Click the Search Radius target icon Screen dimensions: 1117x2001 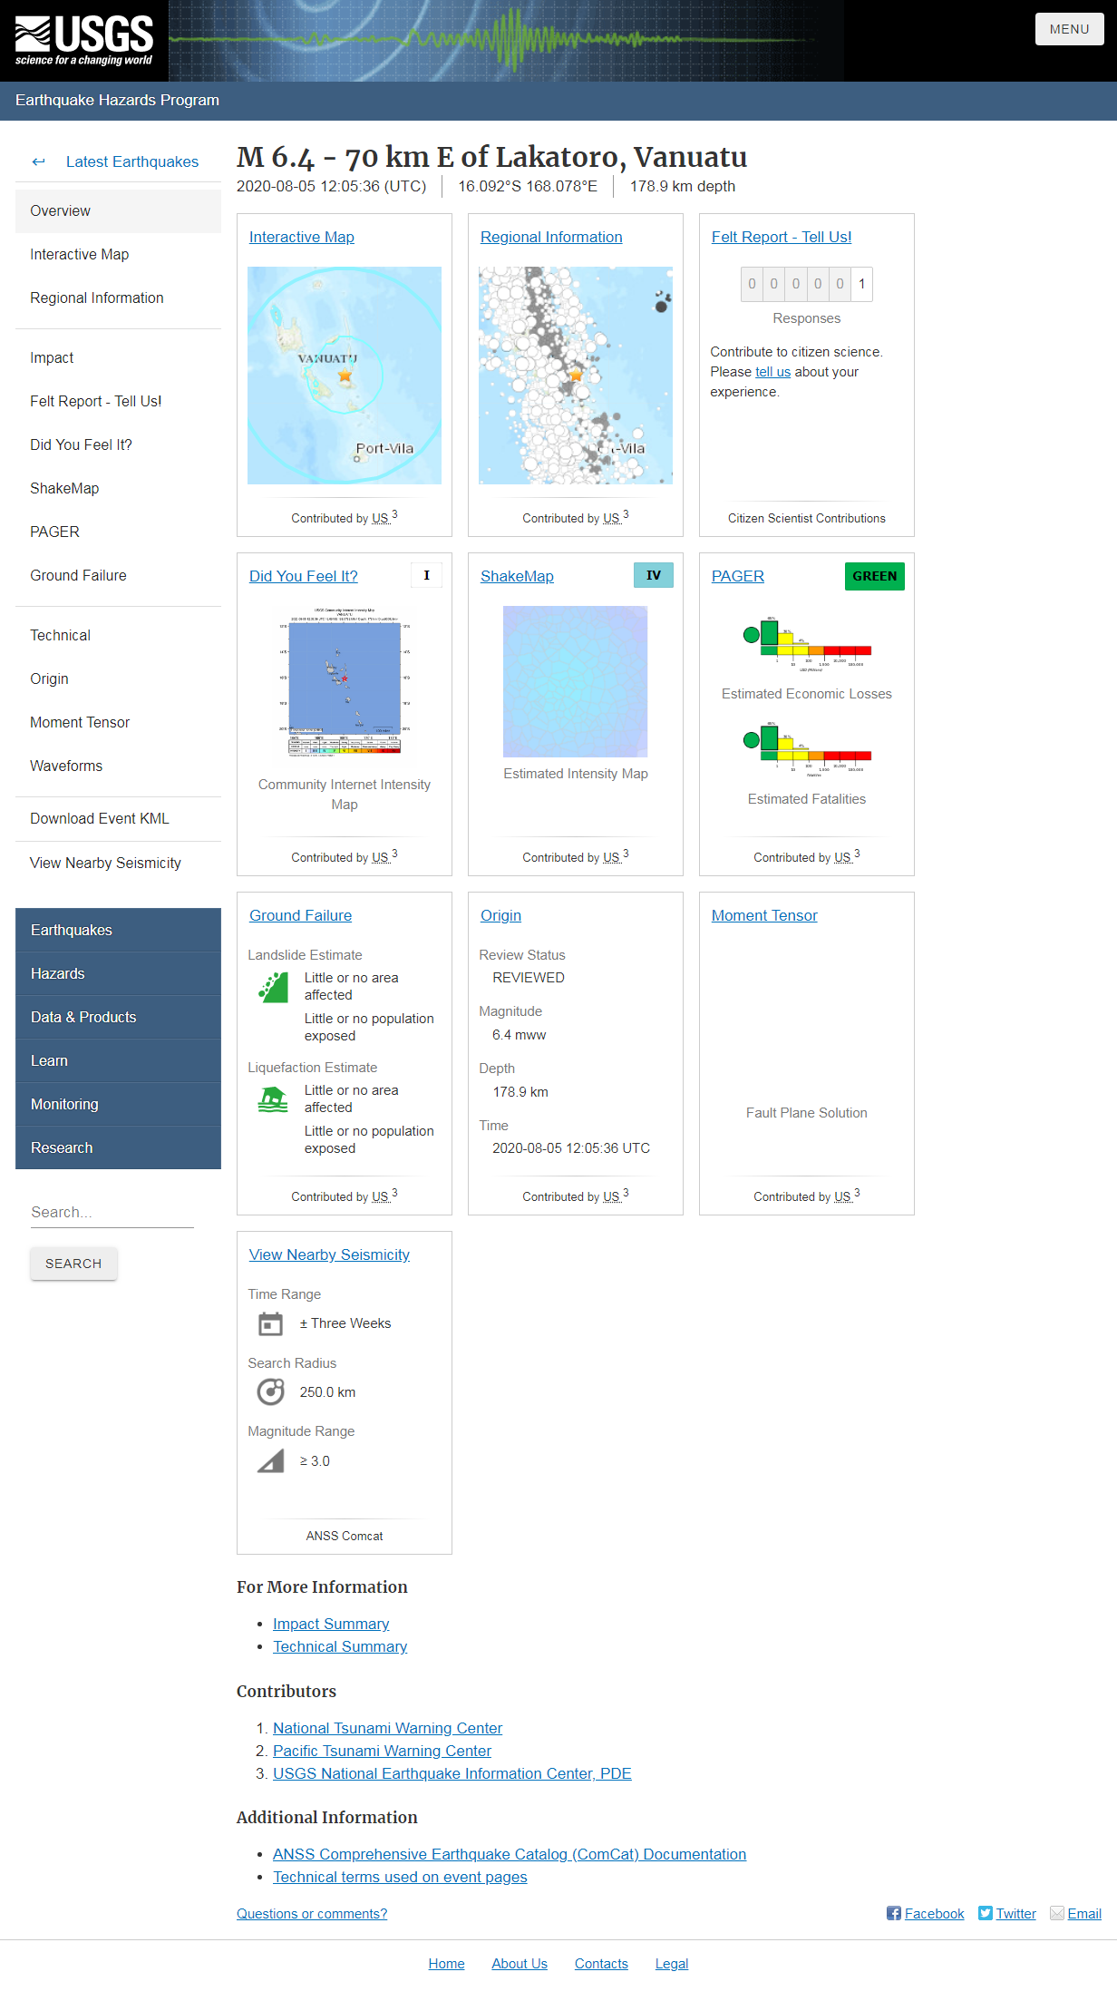pyautogui.click(x=270, y=1392)
